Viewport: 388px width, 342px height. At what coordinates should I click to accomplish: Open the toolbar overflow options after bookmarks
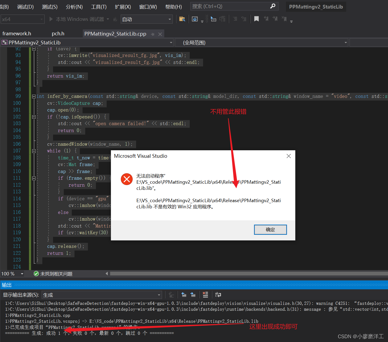[x=291, y=21]
